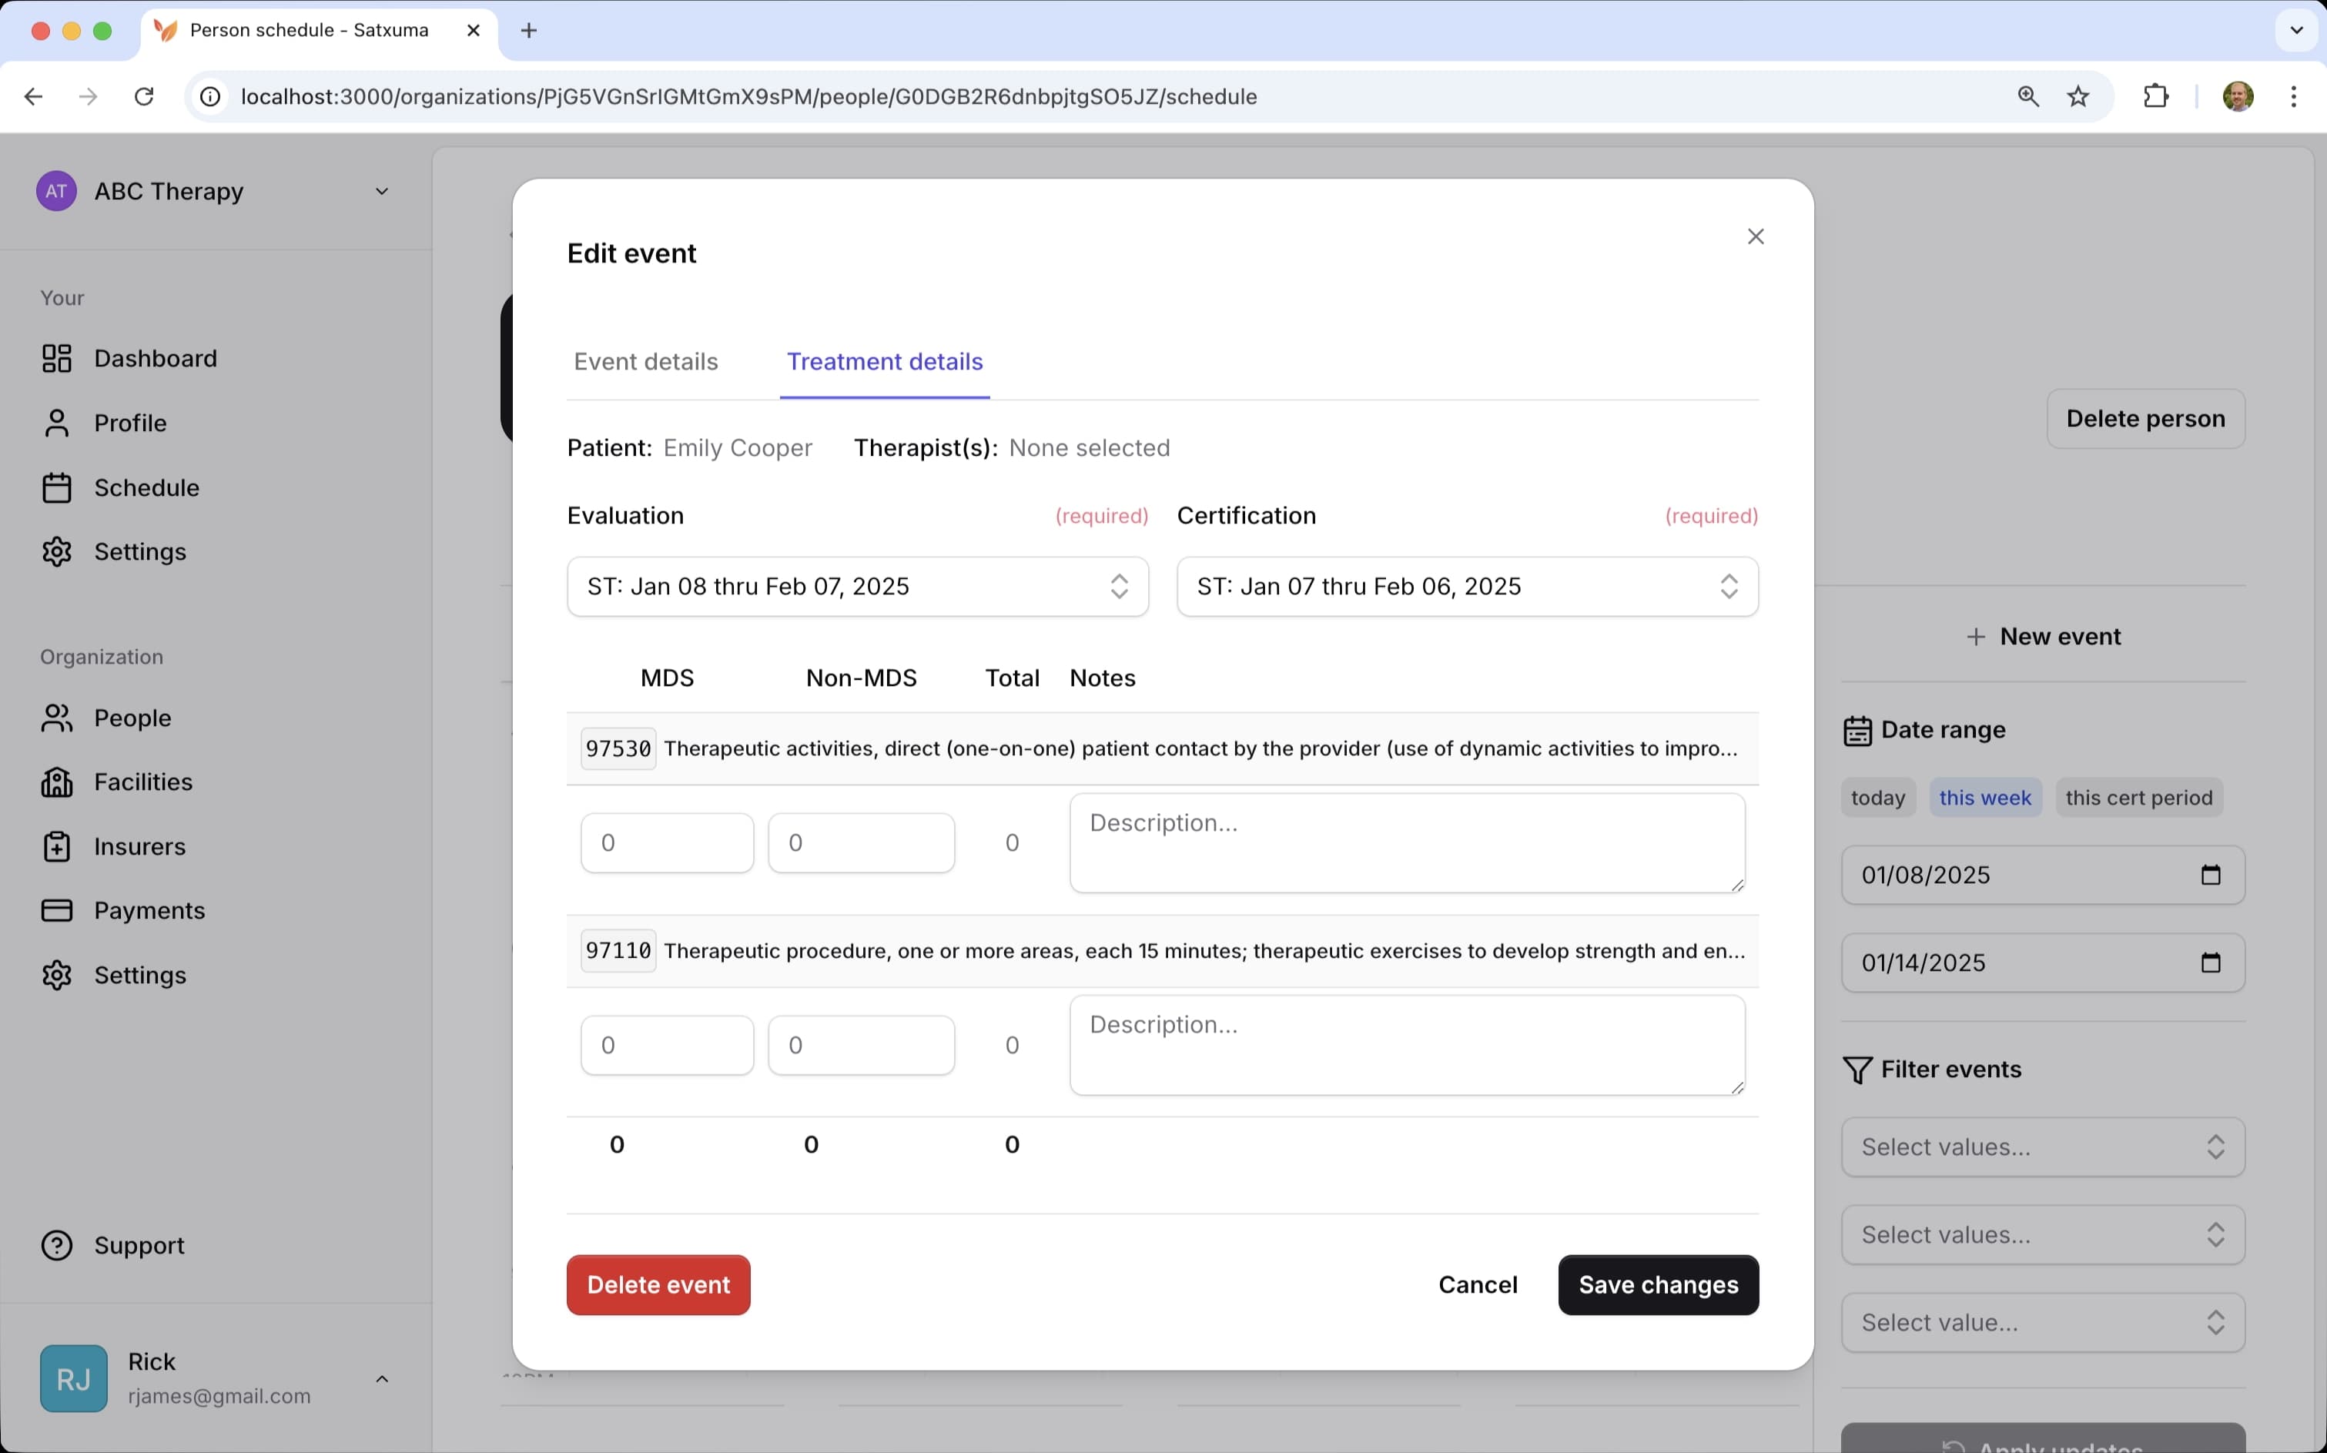
Task: Open the second Select values filter dropdown
Action: pyautogui.click(x=2043, y=1234)
